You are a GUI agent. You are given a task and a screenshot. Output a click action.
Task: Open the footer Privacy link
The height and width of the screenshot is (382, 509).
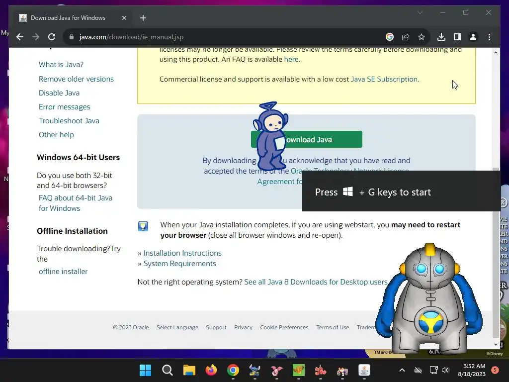coord(243,327)
